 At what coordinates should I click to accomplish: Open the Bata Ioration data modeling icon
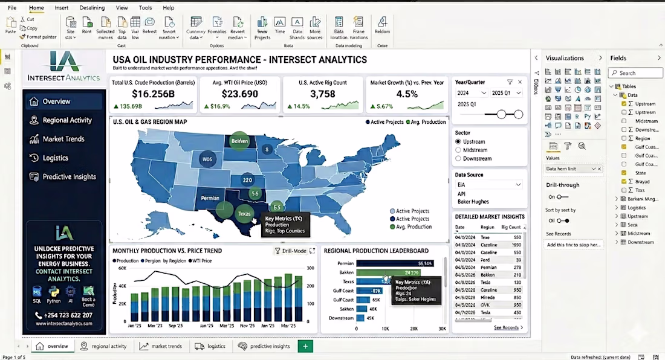click(339, 22)
